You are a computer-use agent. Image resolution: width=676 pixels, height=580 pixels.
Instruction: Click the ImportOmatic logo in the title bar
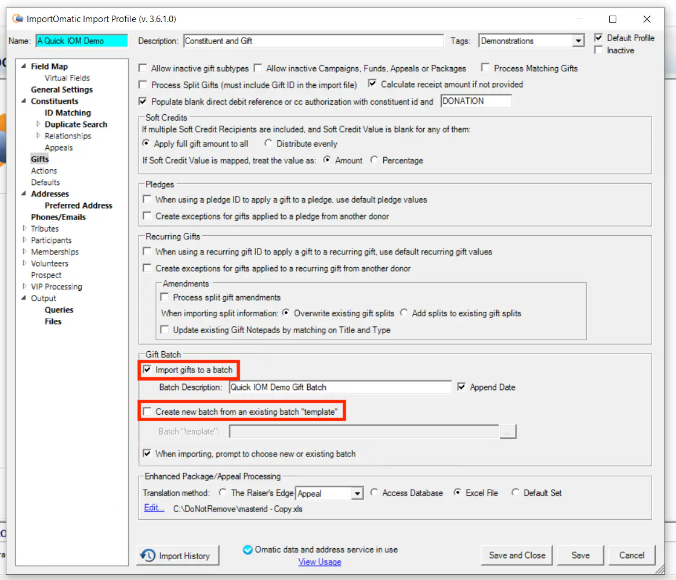point(17,18)
